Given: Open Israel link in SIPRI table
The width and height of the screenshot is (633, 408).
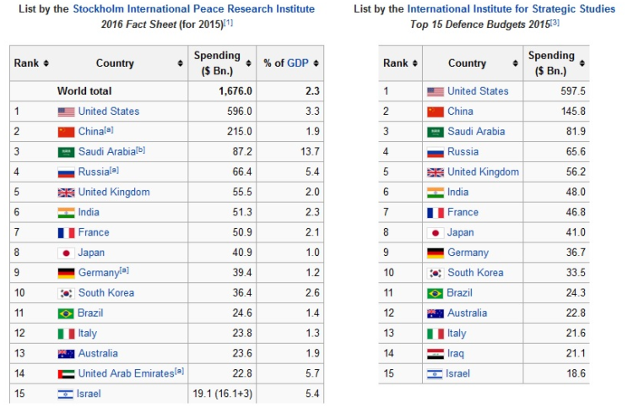Looking at the screenshot, I should [x=89, y=394].
